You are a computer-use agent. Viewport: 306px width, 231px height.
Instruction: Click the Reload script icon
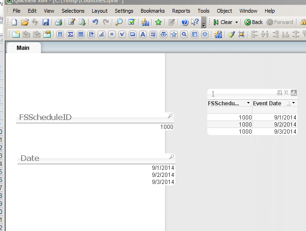(82, 22)
